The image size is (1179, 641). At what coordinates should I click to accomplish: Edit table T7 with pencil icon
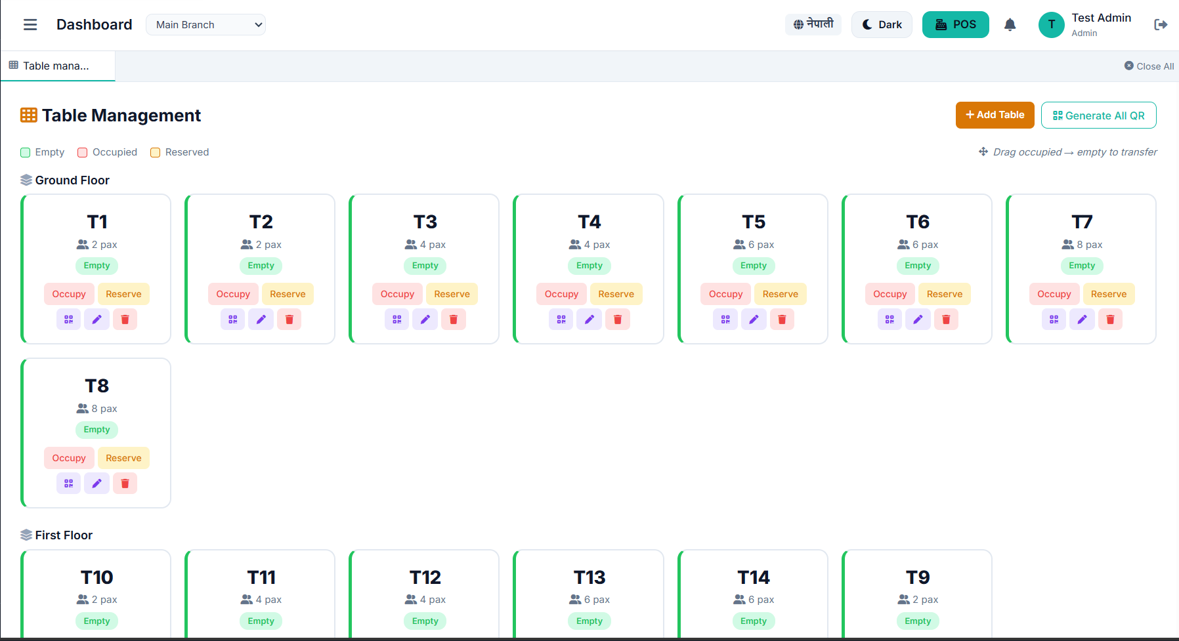[1082, 320]
